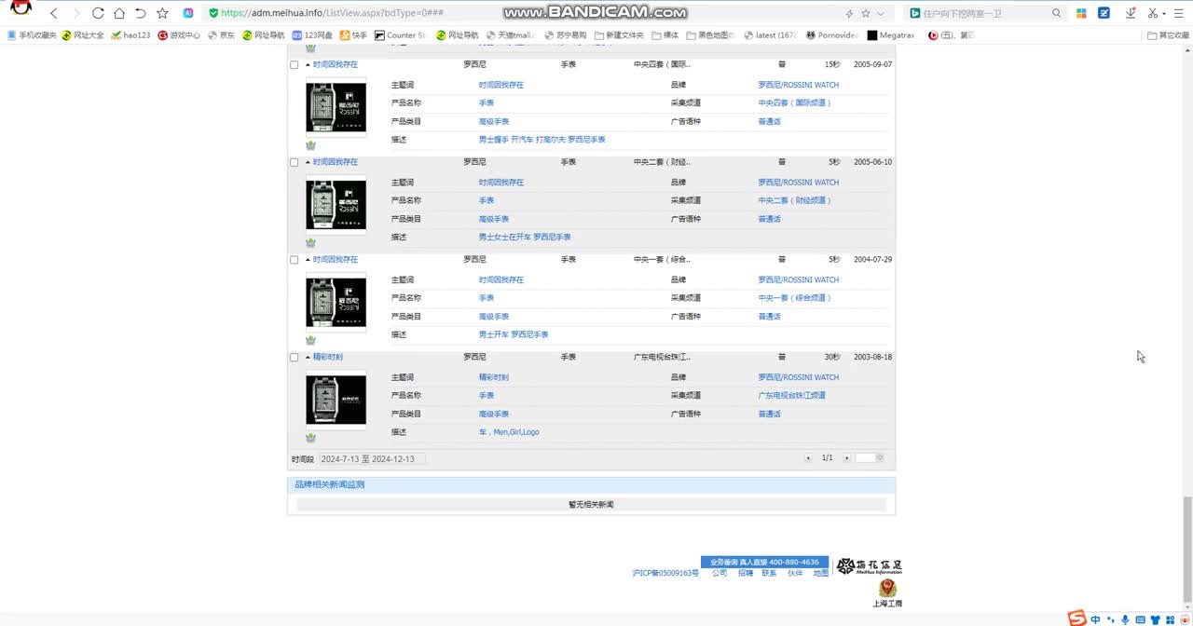Click the browser forward arrow
Screen dimensions: 1193x626
[75, 13]
